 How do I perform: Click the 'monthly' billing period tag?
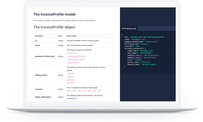coord(70,83)
